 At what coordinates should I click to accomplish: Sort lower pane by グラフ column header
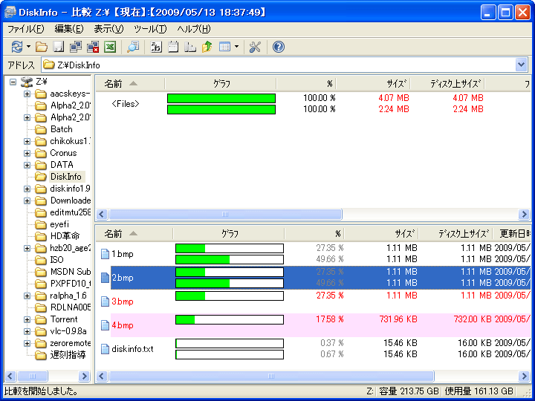pyautogui.click(x=229, y=234)
